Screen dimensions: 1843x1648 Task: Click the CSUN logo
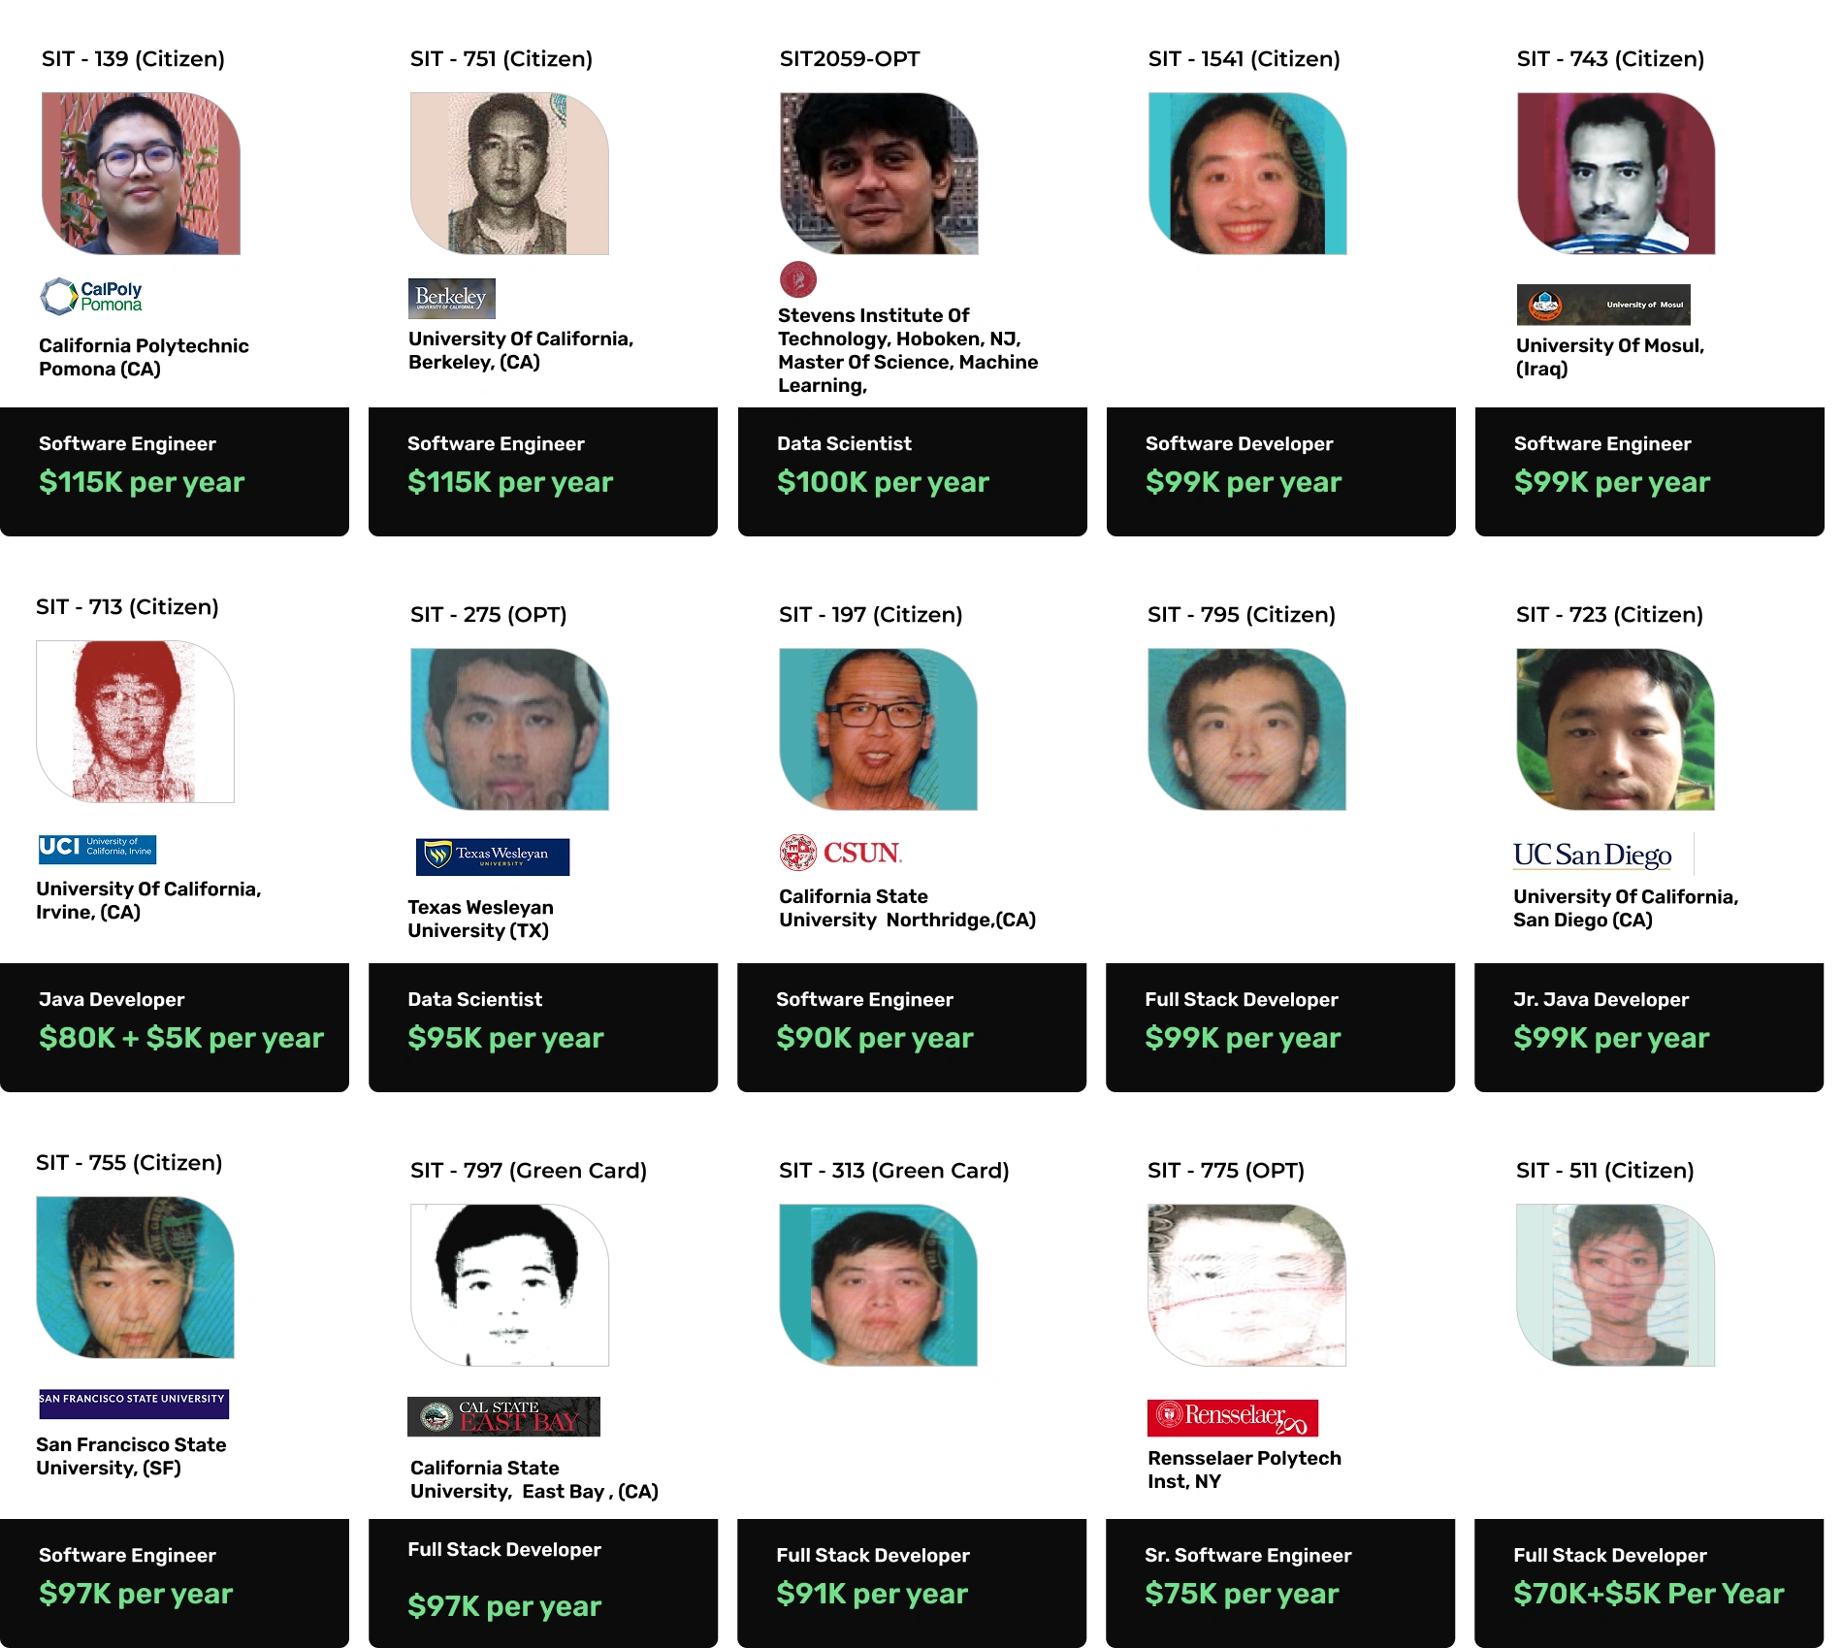[840, 853]
